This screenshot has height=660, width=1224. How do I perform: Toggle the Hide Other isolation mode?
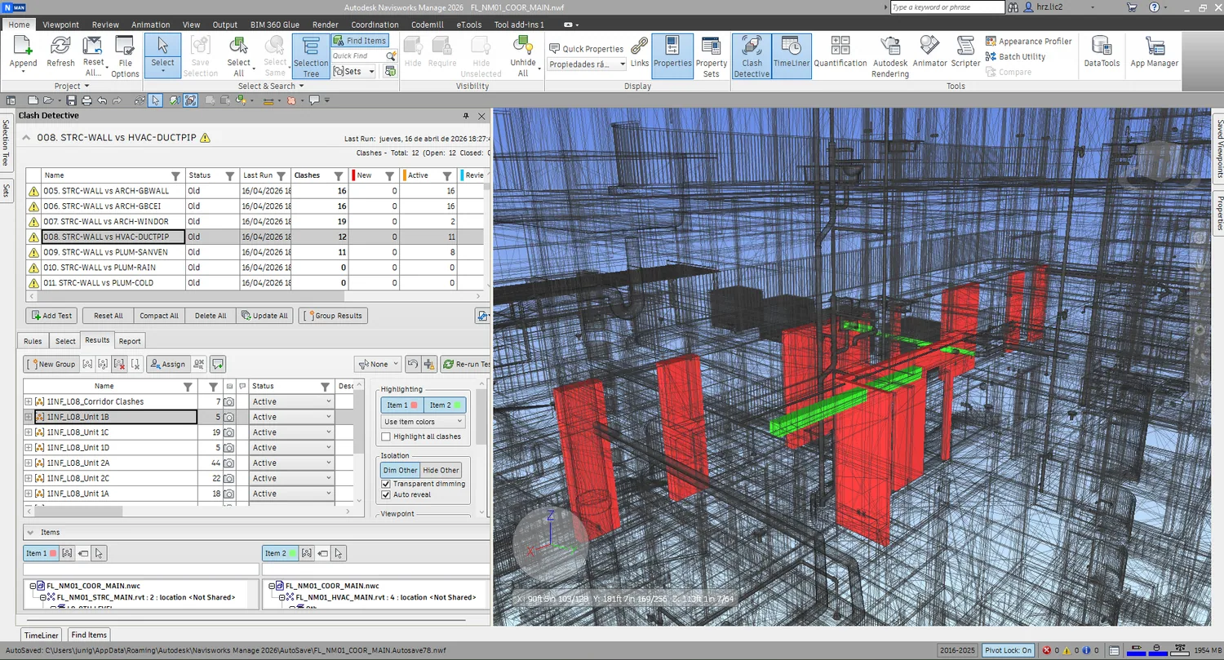[441, 470]
